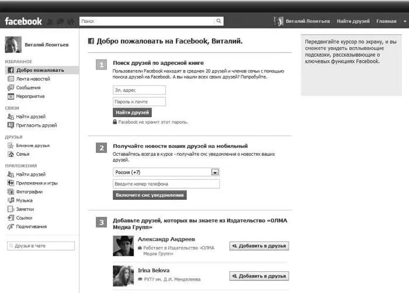Click Найти друзей link in the top bar
This screenshot has height=293, width=409.
353,21
